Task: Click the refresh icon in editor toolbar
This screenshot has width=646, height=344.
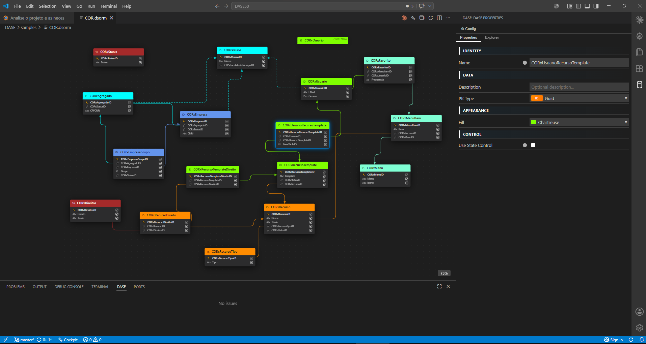Action: click(x=431, y=18)
